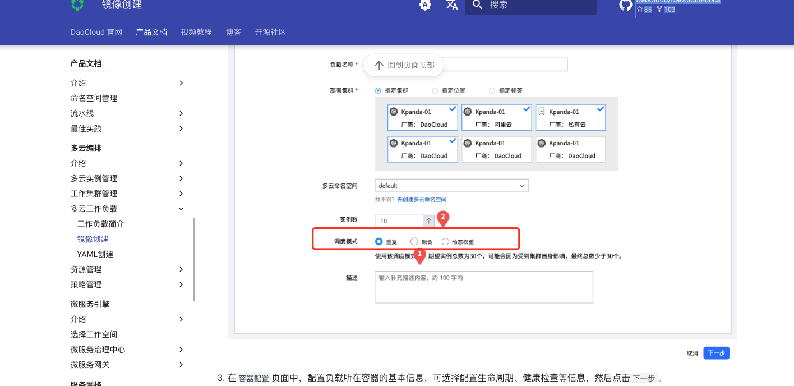794x386 pixels.
Task: Open 工作负载简介 sidebar link
Action: tap(101, 224)
